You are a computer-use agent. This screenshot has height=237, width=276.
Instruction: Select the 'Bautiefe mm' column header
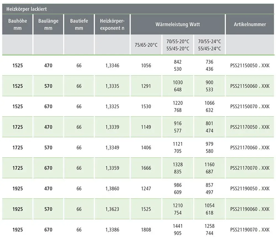pos(79,24)
